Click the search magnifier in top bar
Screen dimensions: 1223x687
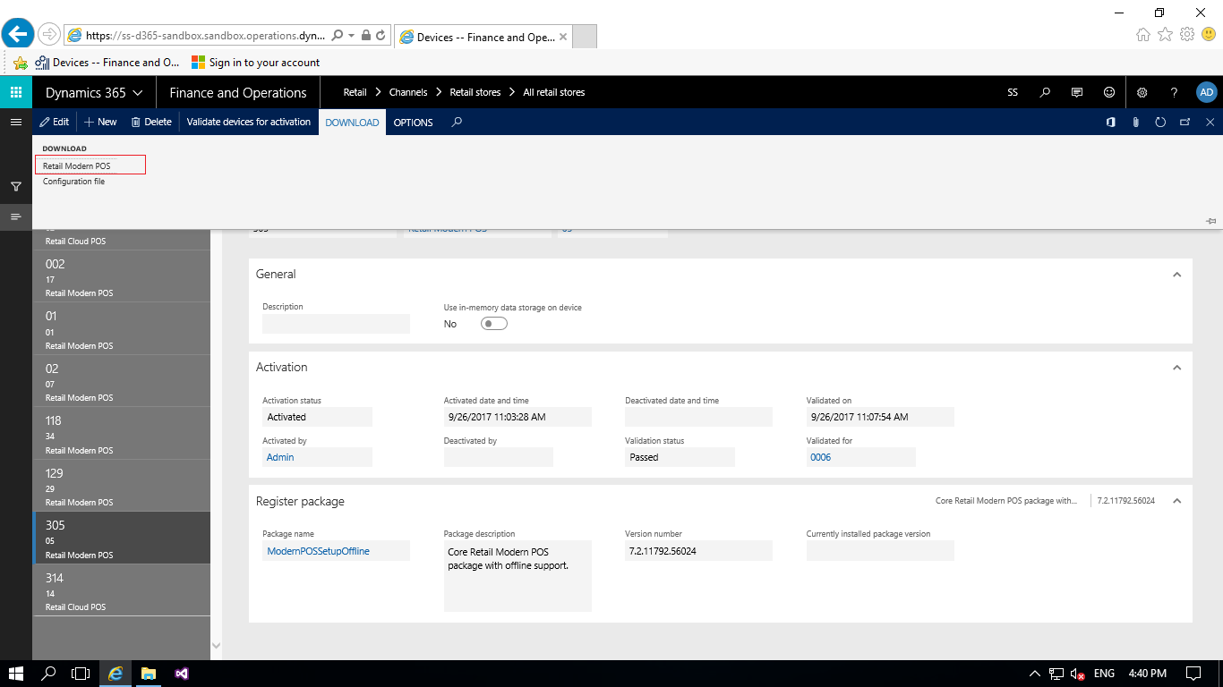pos(1045,92)
